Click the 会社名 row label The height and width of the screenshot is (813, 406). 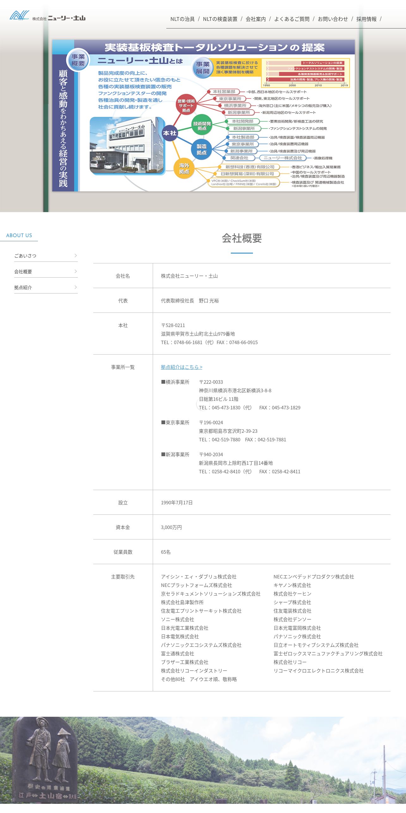(123, 276)
